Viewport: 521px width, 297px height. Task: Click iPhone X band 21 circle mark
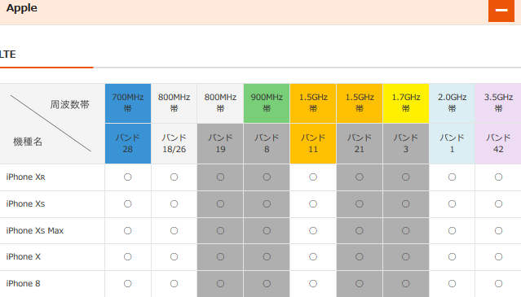(360, 256)
